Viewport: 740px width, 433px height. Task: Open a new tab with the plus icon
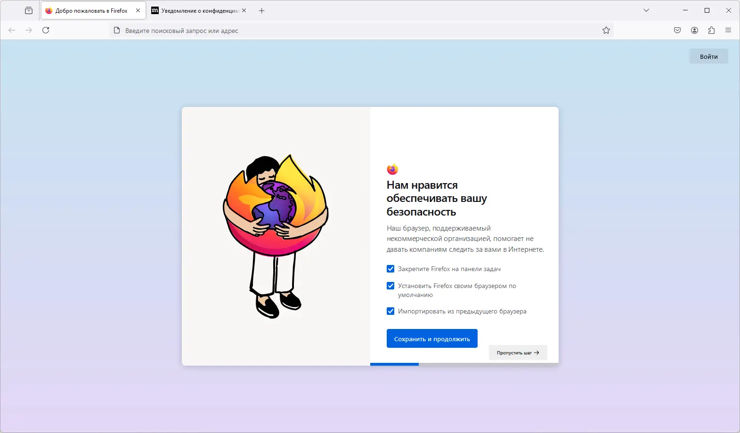click(x=262, y=10)
